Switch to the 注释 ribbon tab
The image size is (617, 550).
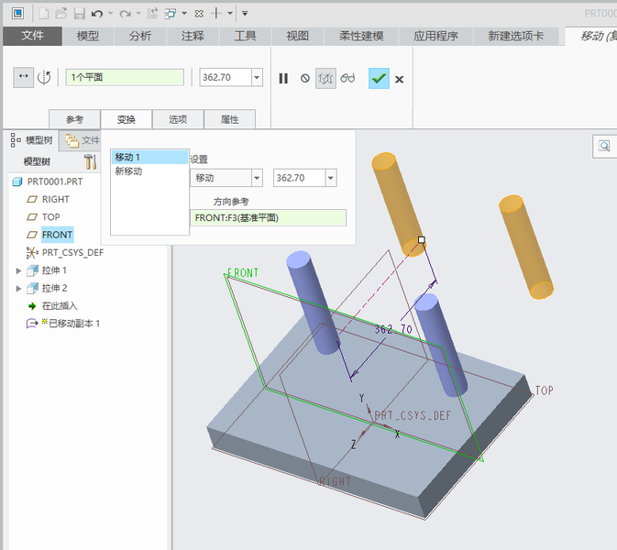click(x=193, y=36)
